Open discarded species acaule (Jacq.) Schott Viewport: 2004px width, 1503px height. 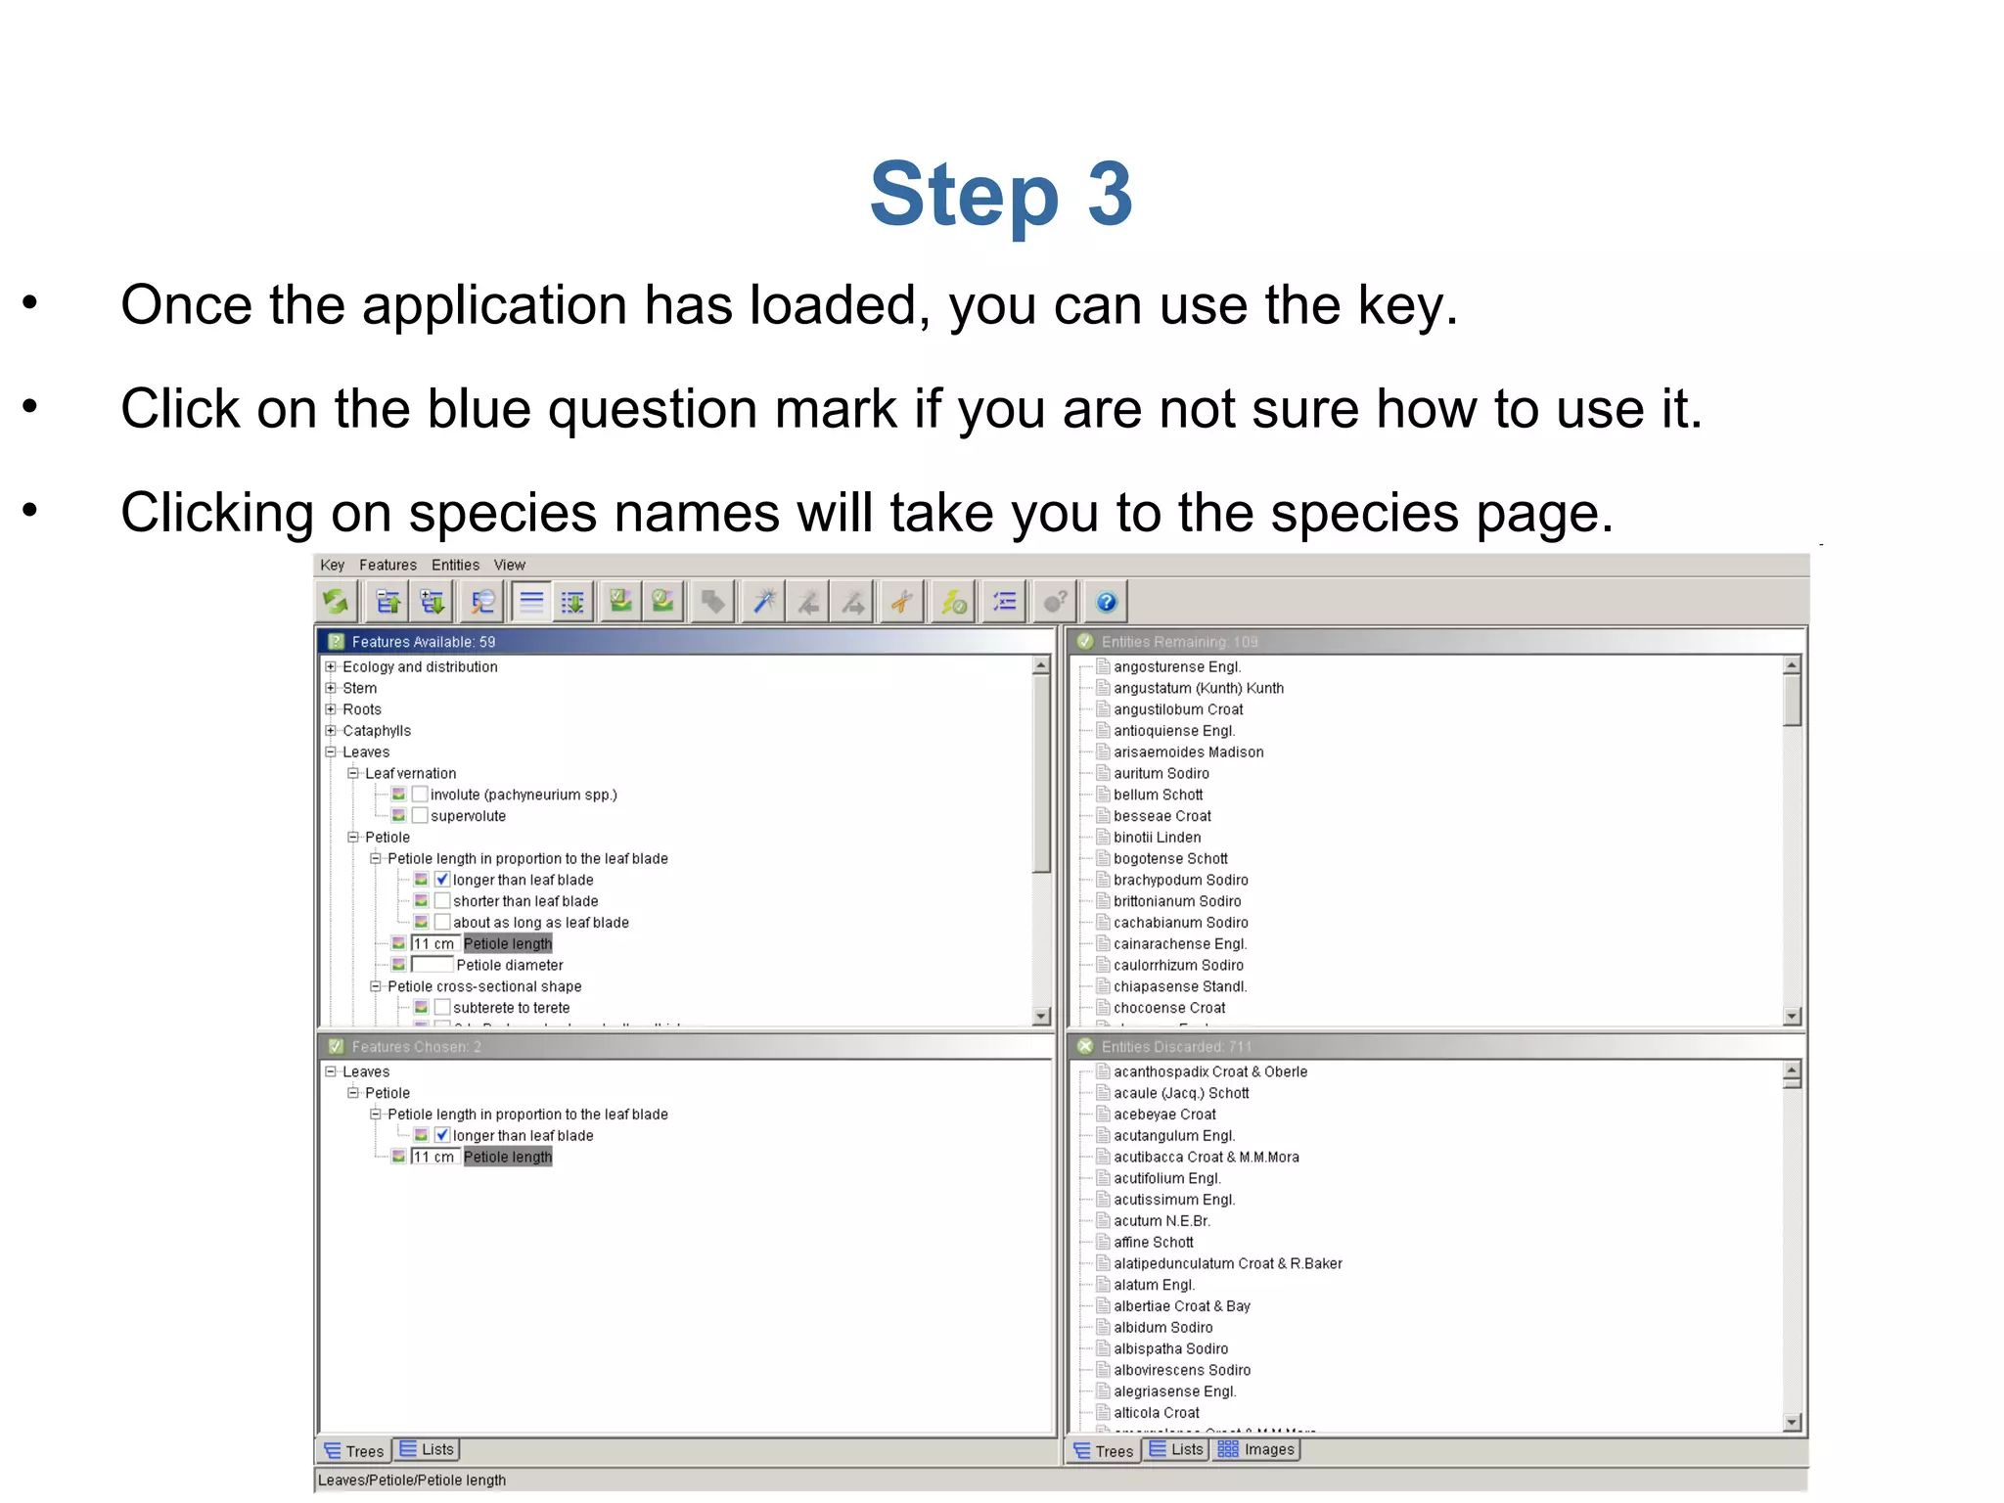click(x=1181, y=1093)
